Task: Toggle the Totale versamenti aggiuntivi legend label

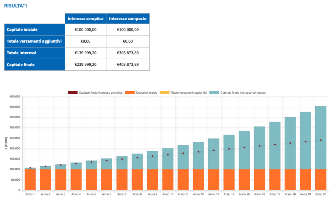Action: 189,93
